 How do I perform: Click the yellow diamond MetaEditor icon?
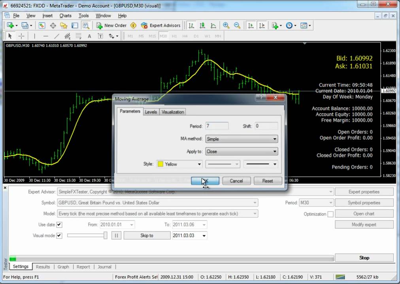tap(134, 26)
